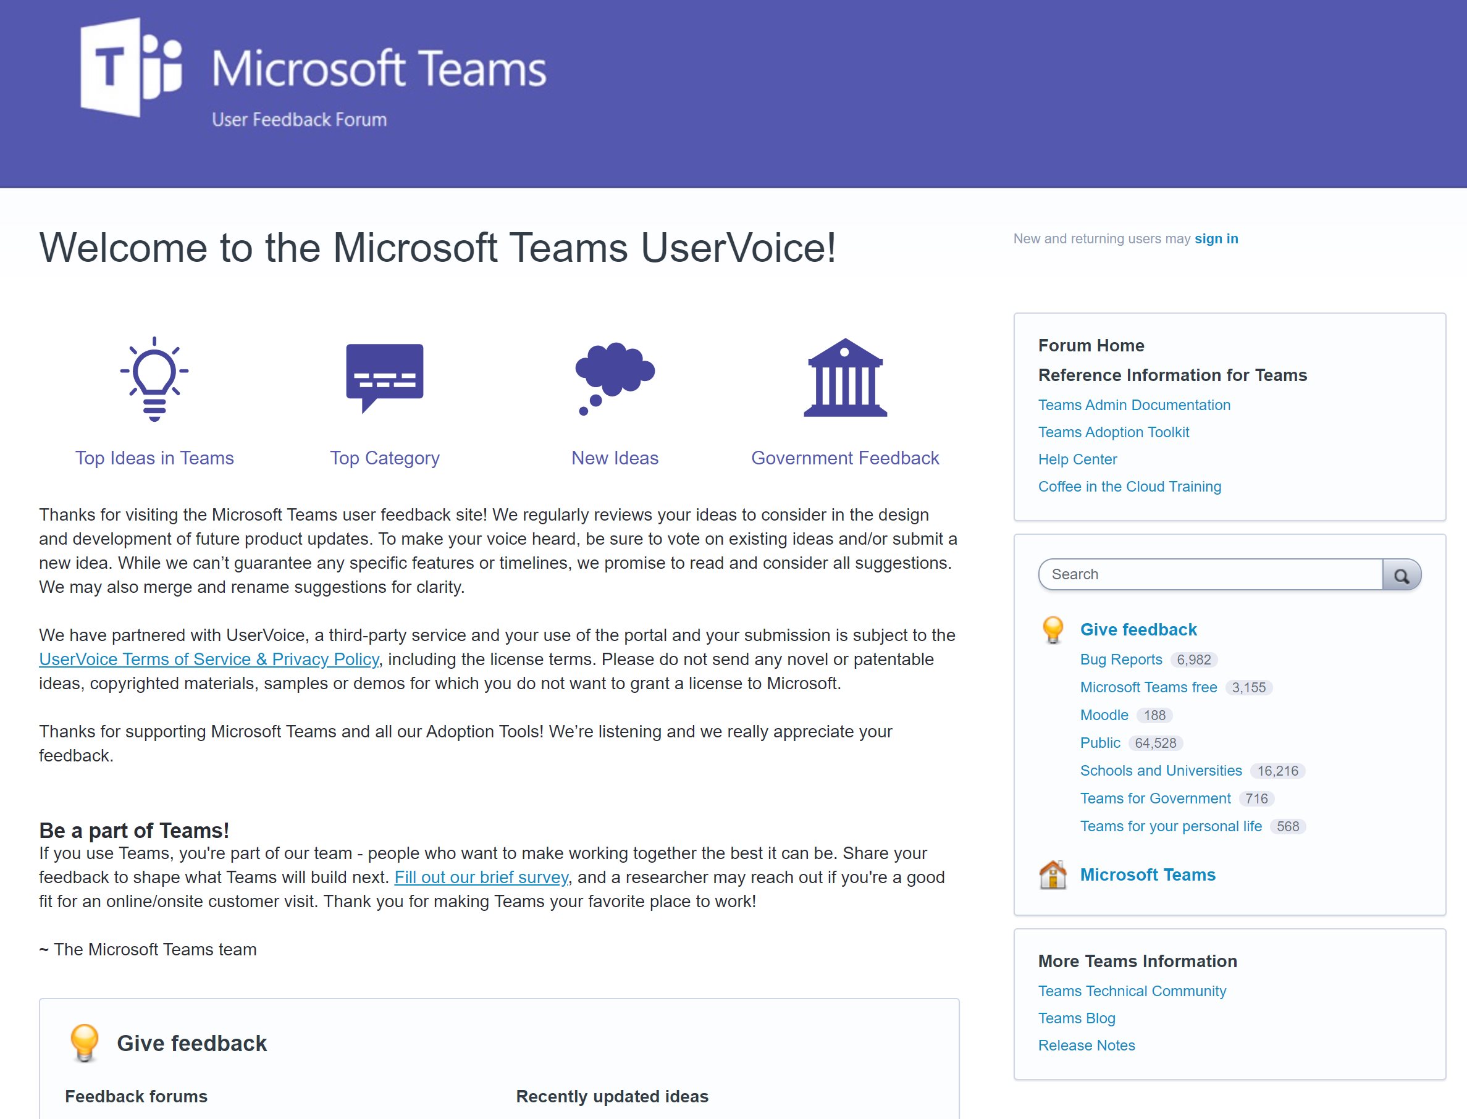Open the Bug Reports forum
Screen dimensions: 1467x1119
click(1121, 660)
